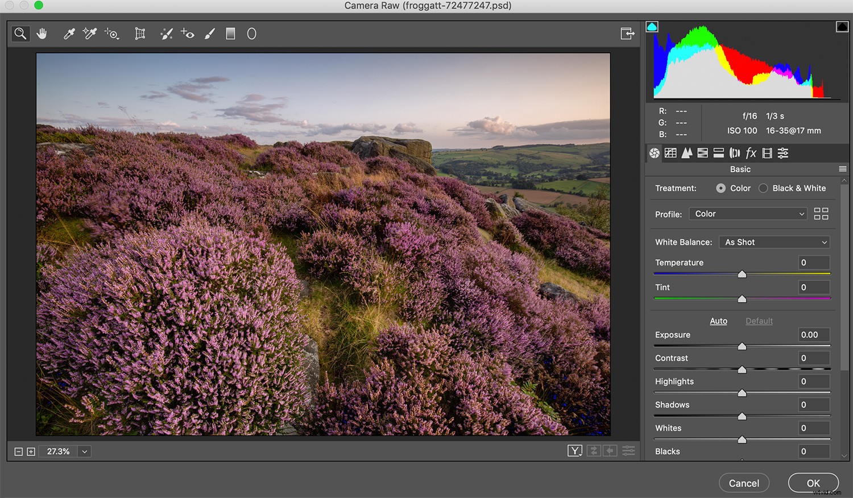Open the White Balance dropdown
Image resolution: width=853 pixels, height=498 pixels.
click(x=774, y=242)
